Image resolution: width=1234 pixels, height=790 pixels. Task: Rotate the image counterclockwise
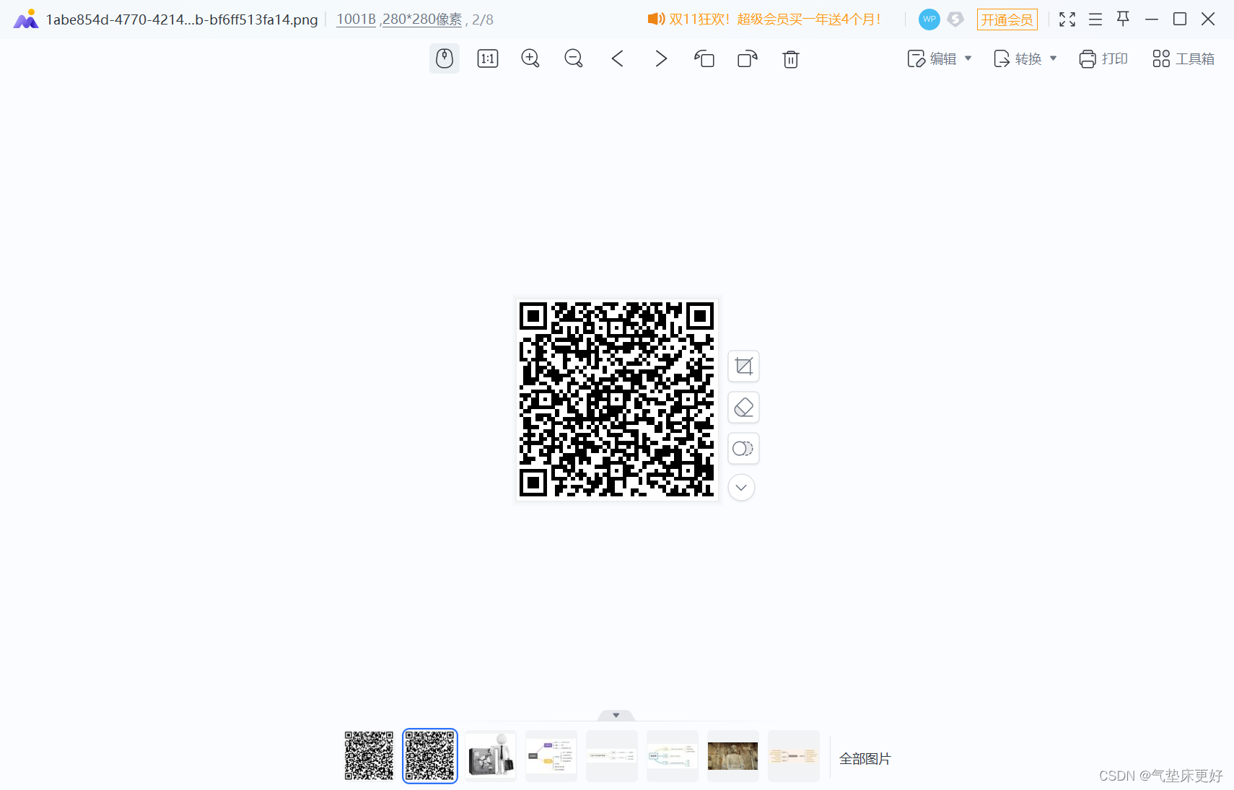click(x=704, y=58)
